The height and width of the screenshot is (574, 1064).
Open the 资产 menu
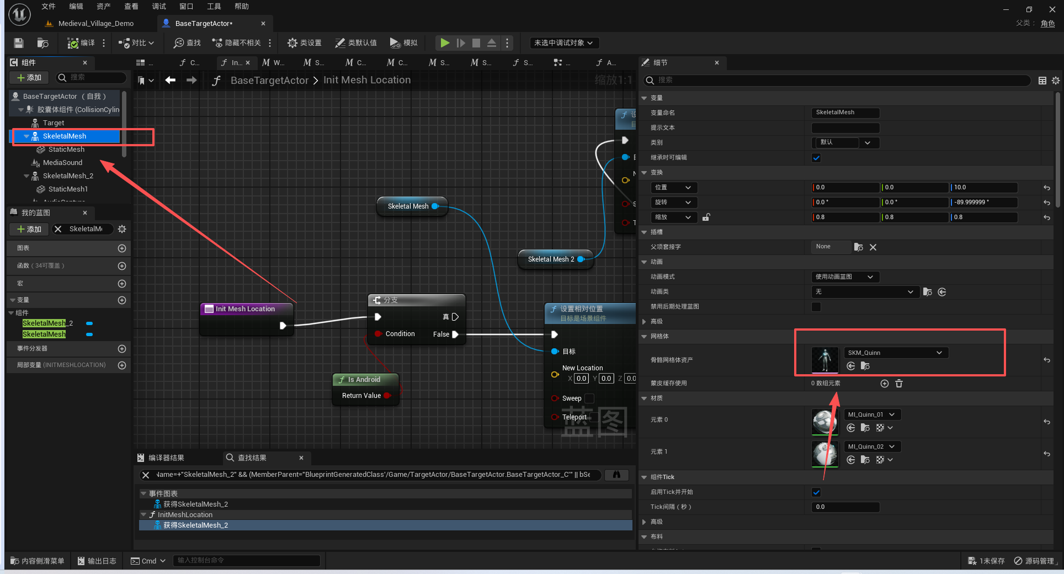(104, 7)
